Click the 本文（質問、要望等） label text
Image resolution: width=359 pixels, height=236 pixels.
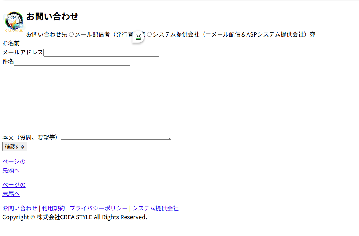pos(31,137)
